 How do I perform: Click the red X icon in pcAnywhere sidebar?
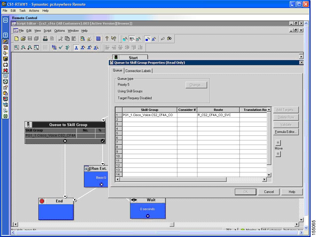tap(5, 70)
